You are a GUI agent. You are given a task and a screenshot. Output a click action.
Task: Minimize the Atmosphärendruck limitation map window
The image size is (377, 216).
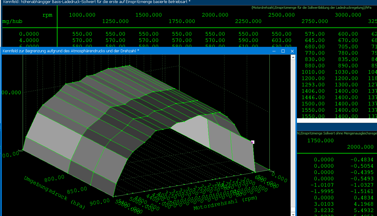[x=274, y=51]
